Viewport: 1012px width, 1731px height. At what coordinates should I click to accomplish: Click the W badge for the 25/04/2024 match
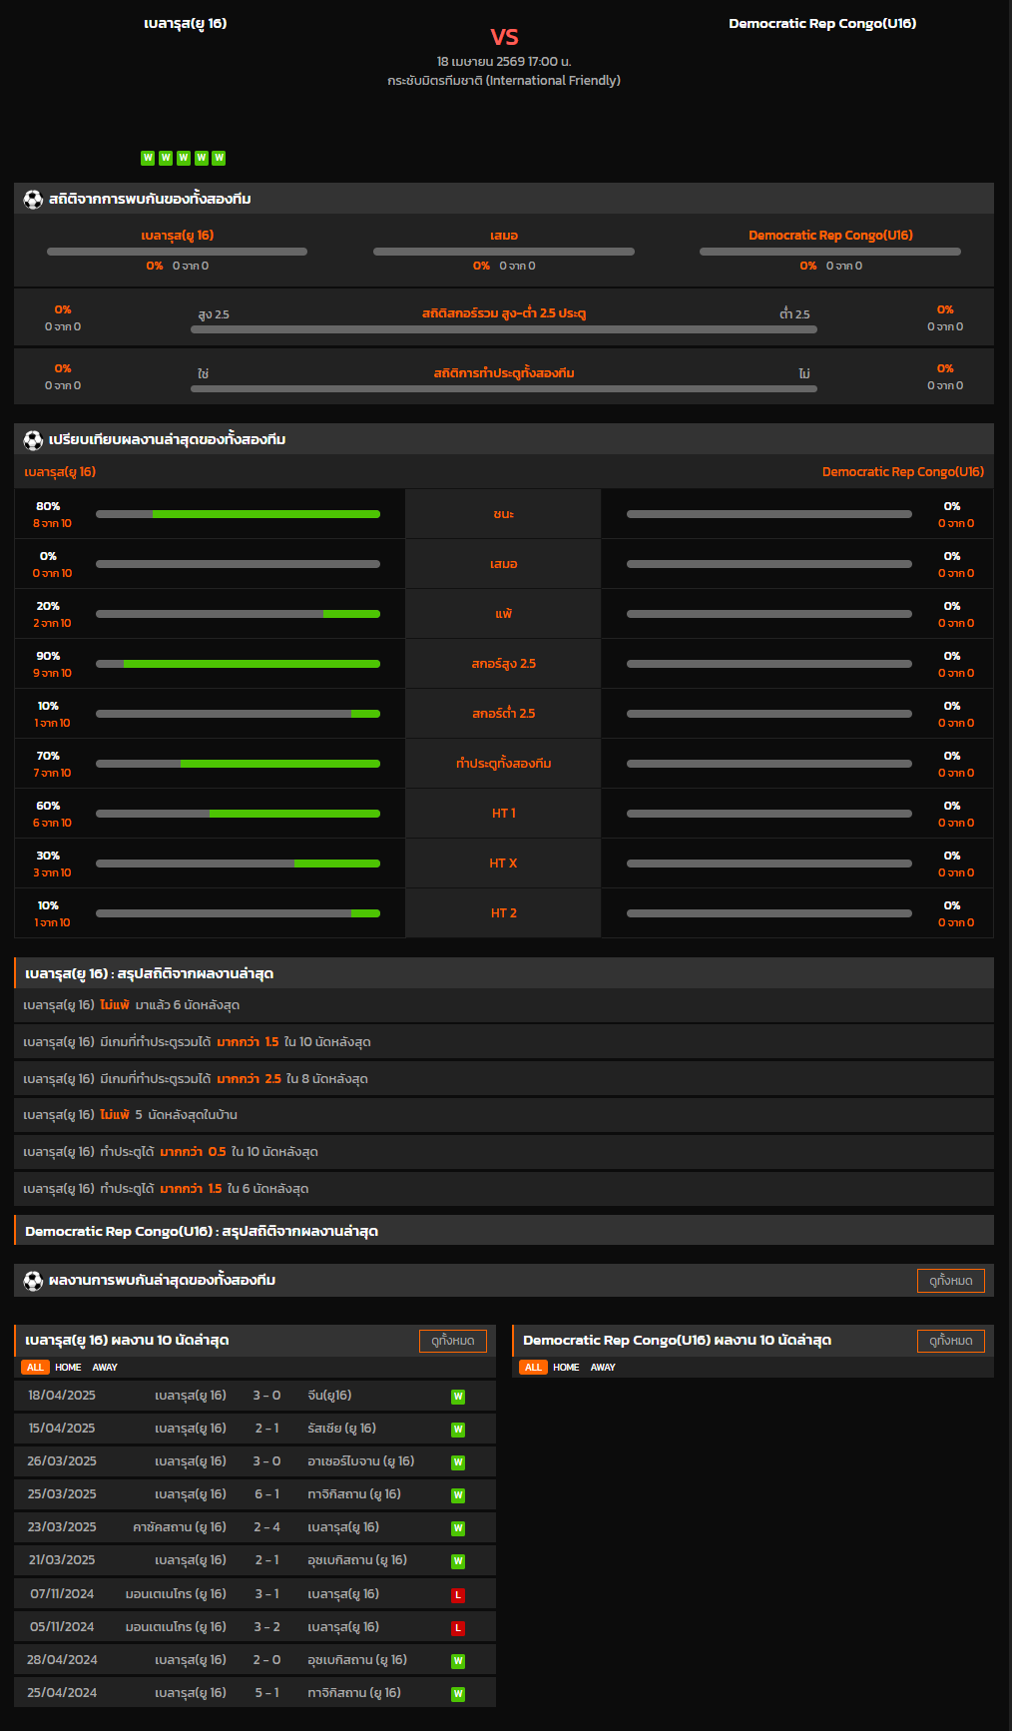[x=458, y=1694]
